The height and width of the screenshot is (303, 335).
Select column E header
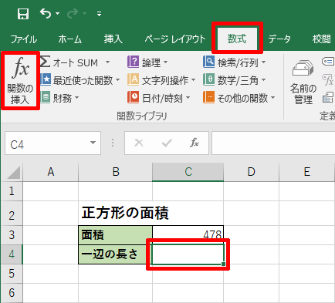(307, 172)
